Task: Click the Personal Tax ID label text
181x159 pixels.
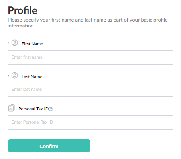Action: [x=33, y=109]
